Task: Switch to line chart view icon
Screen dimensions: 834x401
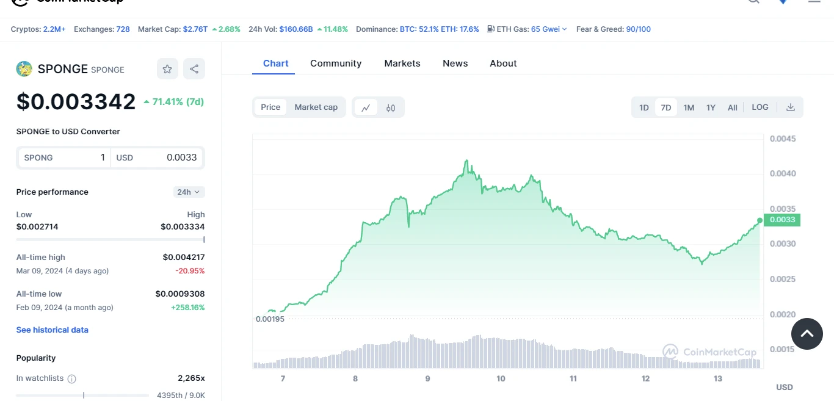Action: [366, 107]
